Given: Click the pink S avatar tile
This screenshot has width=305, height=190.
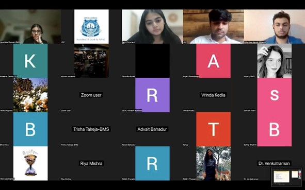Looking at the screenshot, I should click(275, 95).
